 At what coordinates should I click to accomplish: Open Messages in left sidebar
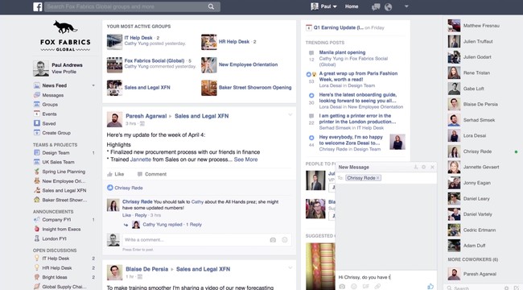52,95
